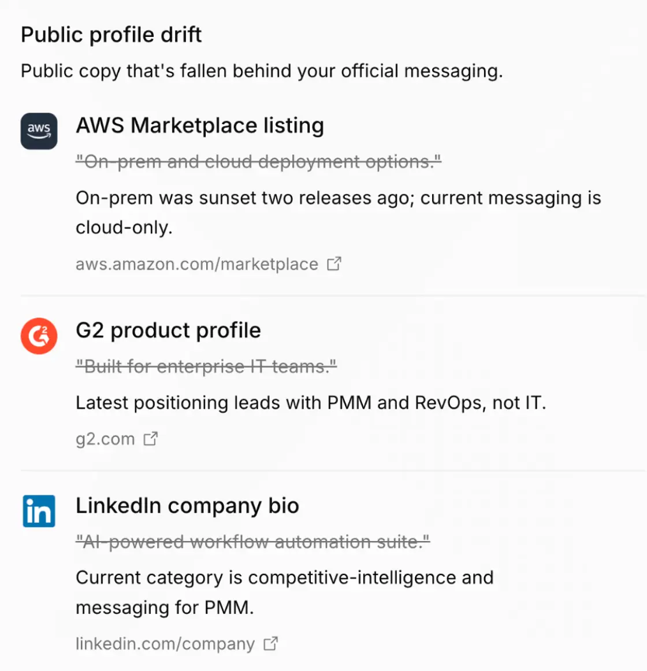Follow the linkedin.com/company link

pos(165,644)
